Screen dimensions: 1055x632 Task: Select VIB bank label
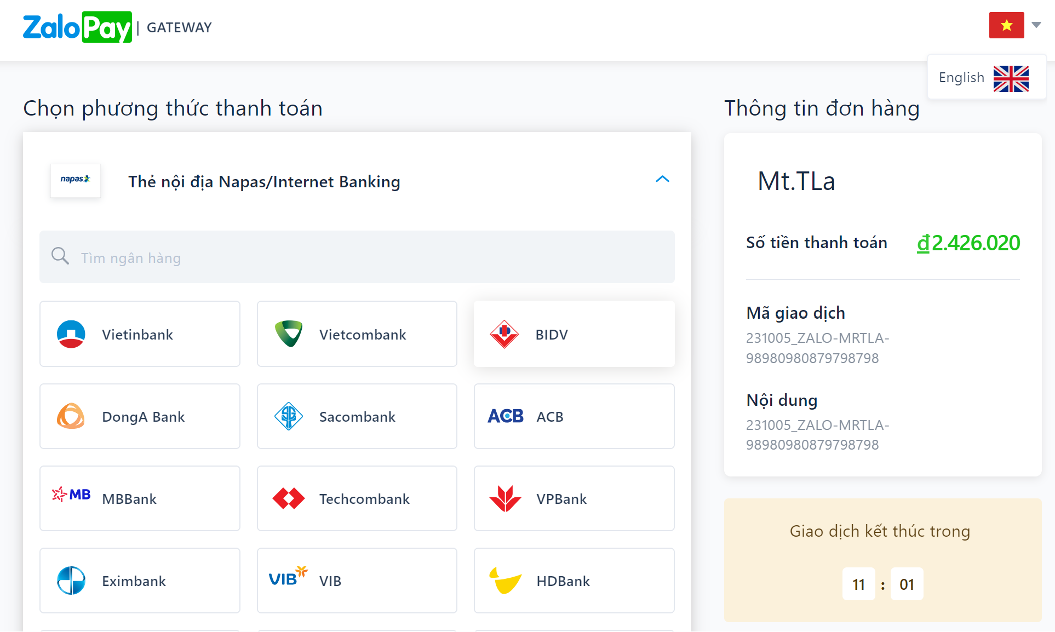(x=330, y=581)
